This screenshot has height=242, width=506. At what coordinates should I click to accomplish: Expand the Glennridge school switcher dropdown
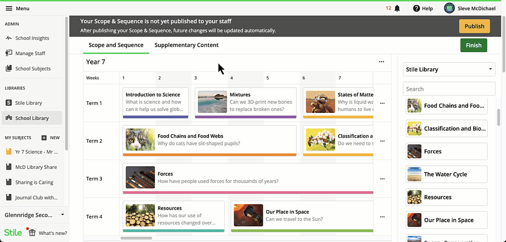[x=33, y=215]
